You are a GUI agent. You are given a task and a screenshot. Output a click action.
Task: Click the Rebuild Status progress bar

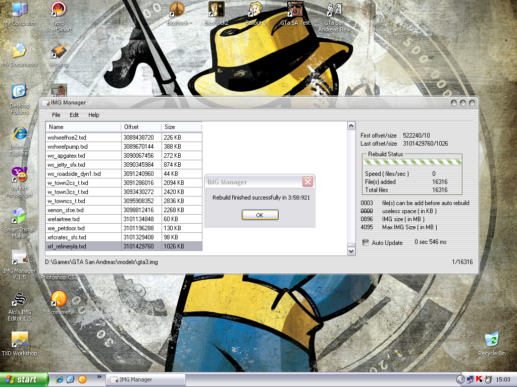tap(413, 162)
